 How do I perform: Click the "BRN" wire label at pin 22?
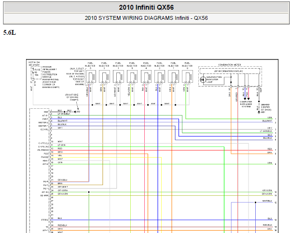click(x=60, y=184)
